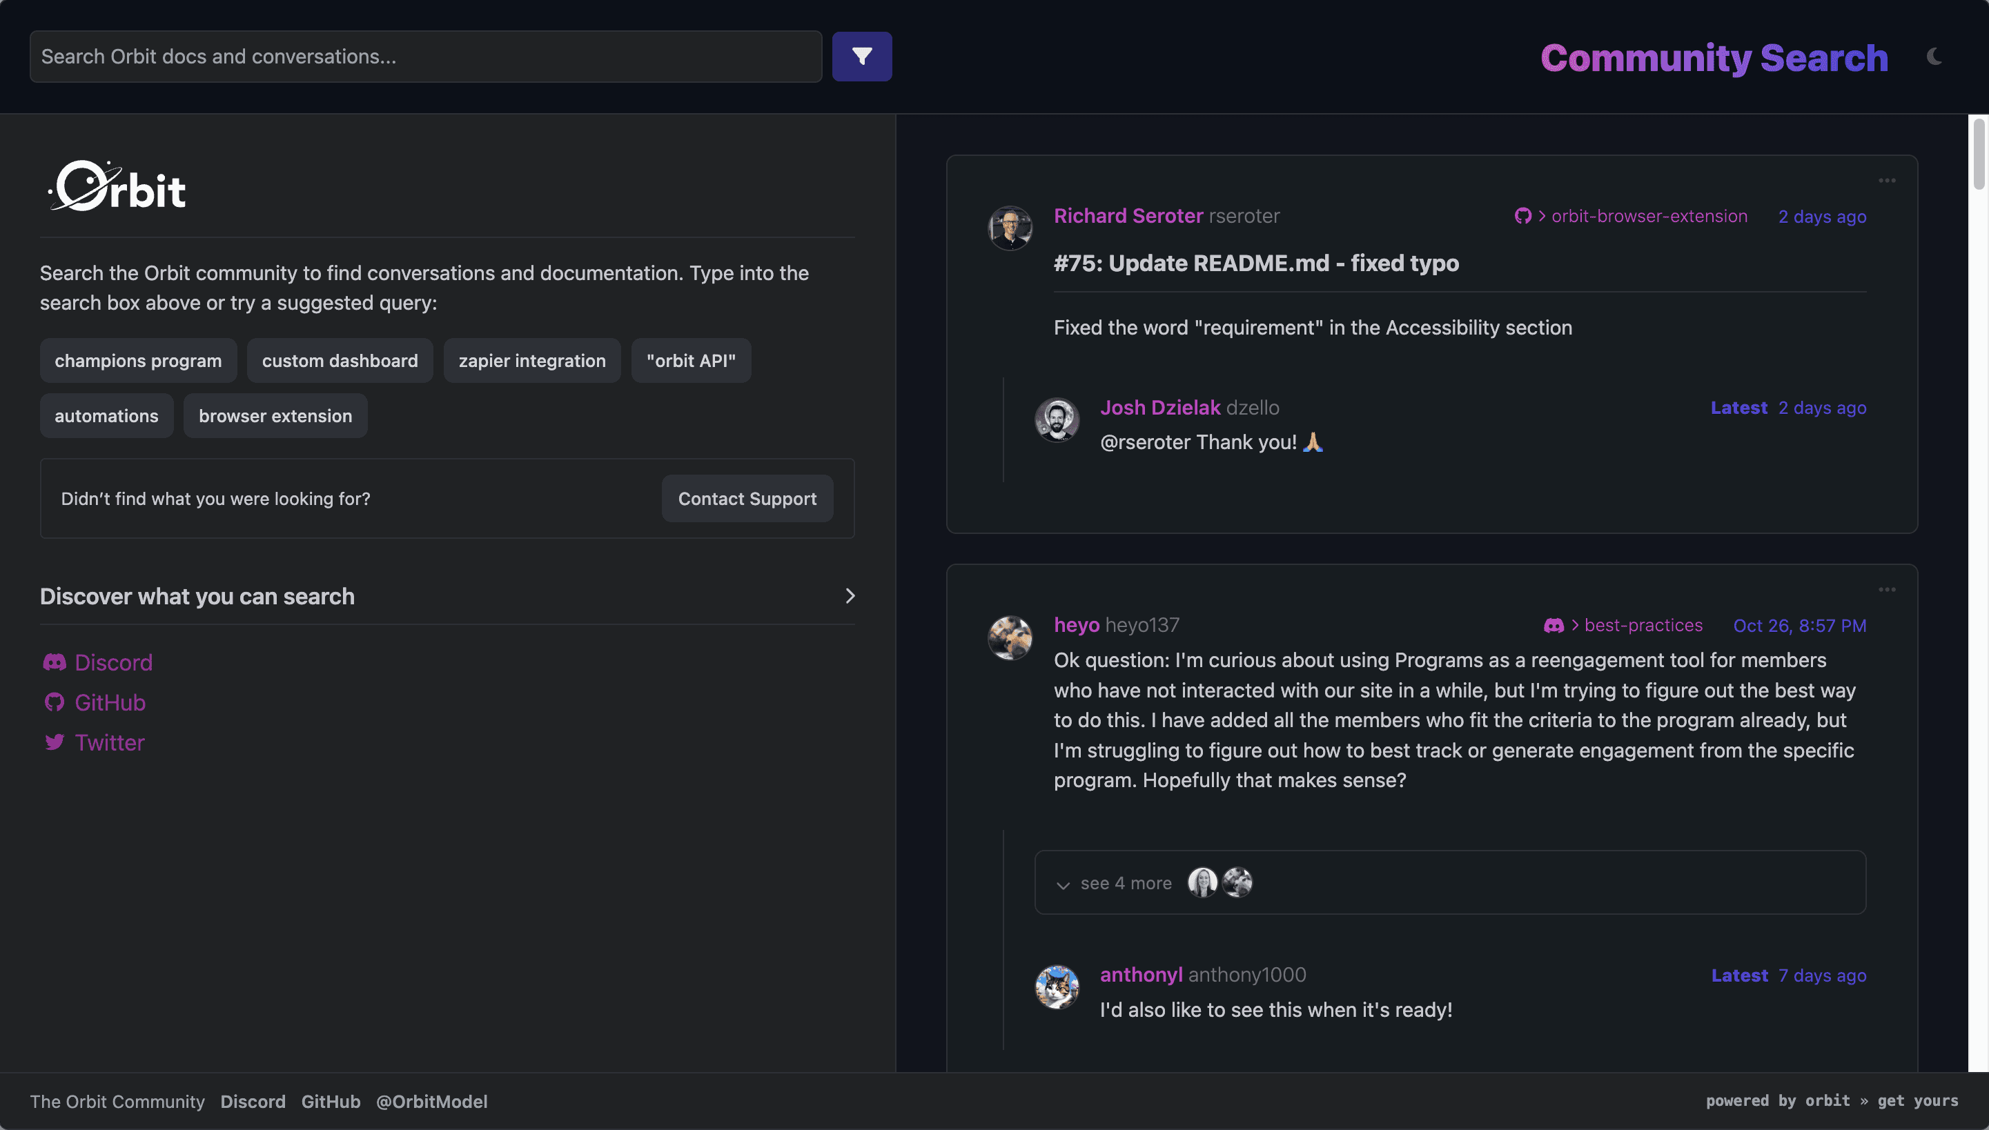Open Josh Dzielak profile name
Image resolution: width=1989 pixels, height=1130 pixels.
(x=1160, y=408)
